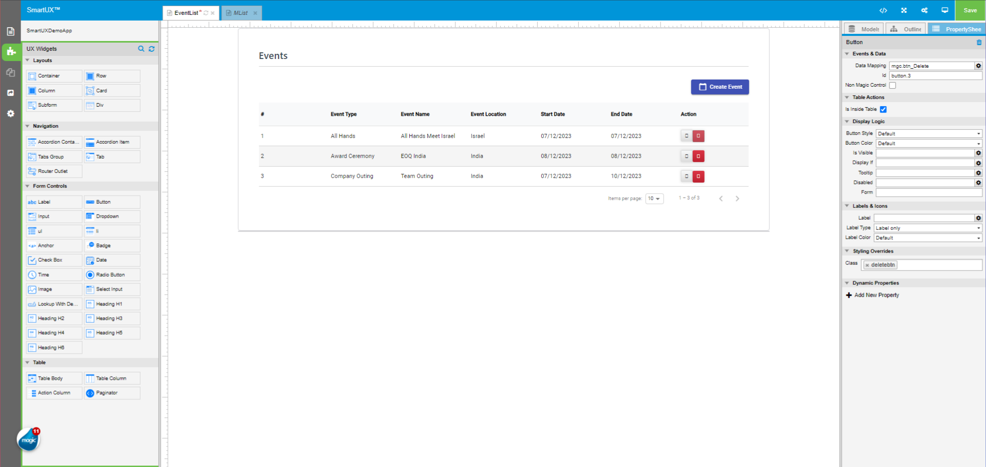Click the search icon in UX Widgets
Image resolution: width=986 pixels, height=467 pixels.
[x=141, y=49]
